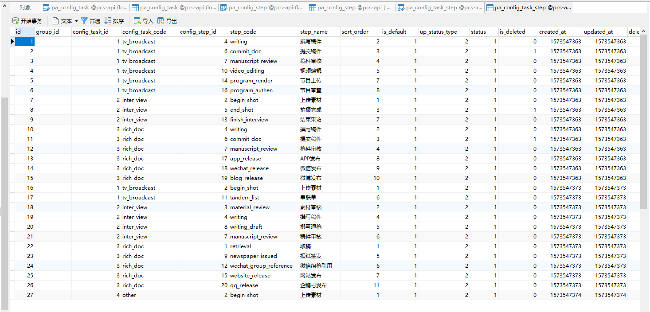Open the pa_config_task_step design tab with pencil icon

click(440, 8)
